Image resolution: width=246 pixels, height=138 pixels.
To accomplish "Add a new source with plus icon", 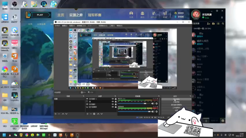I will (x=88, y=114).
